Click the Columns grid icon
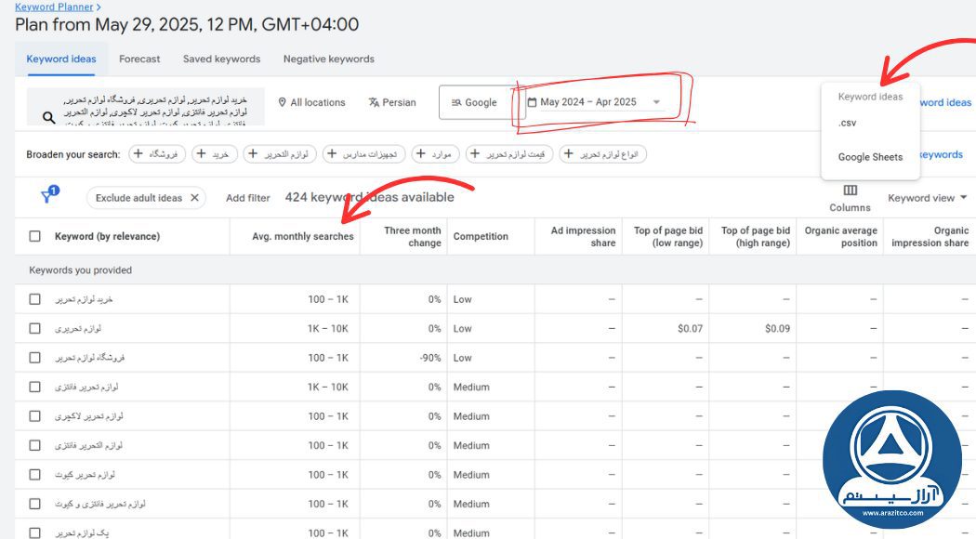 tap(850, 191)
